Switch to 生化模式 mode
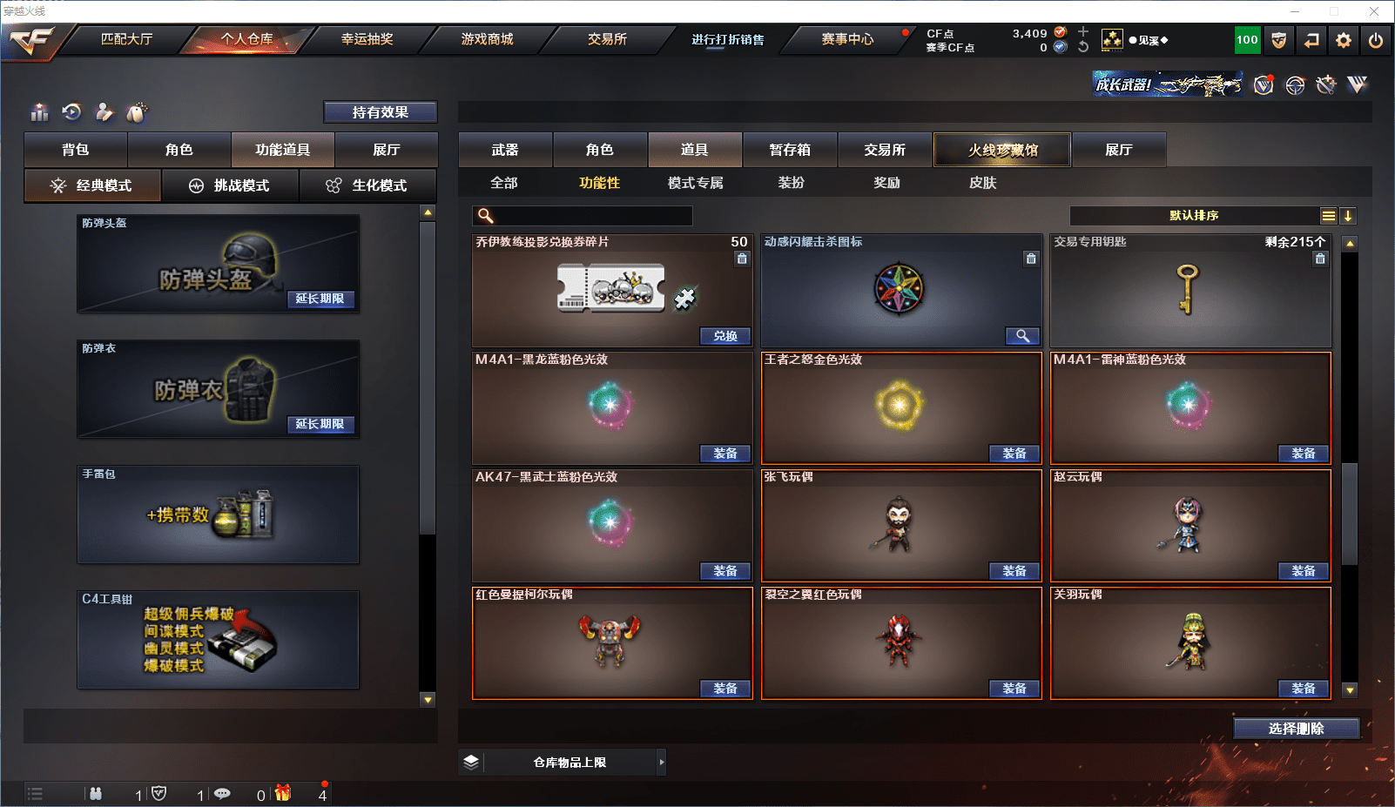 pyautogui.click(x=368, y=185)
